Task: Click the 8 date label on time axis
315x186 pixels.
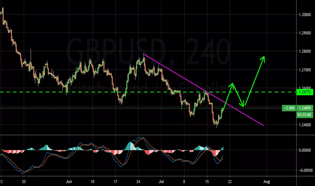Action: [184, 182]
